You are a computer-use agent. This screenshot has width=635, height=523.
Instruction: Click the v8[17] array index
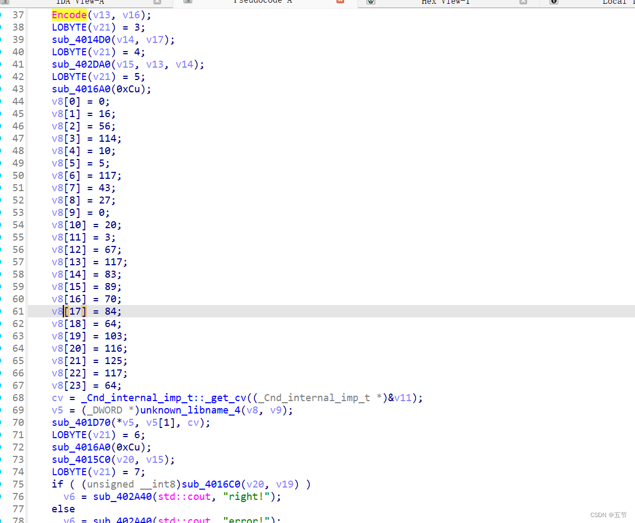[75, 311]
